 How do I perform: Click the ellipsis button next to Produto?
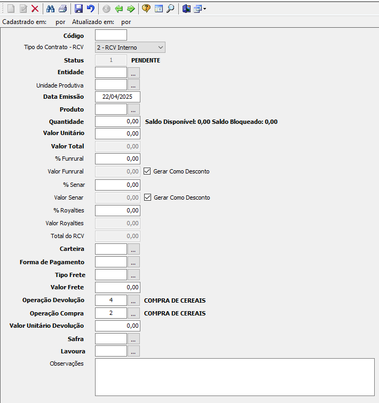pos(133,109)
